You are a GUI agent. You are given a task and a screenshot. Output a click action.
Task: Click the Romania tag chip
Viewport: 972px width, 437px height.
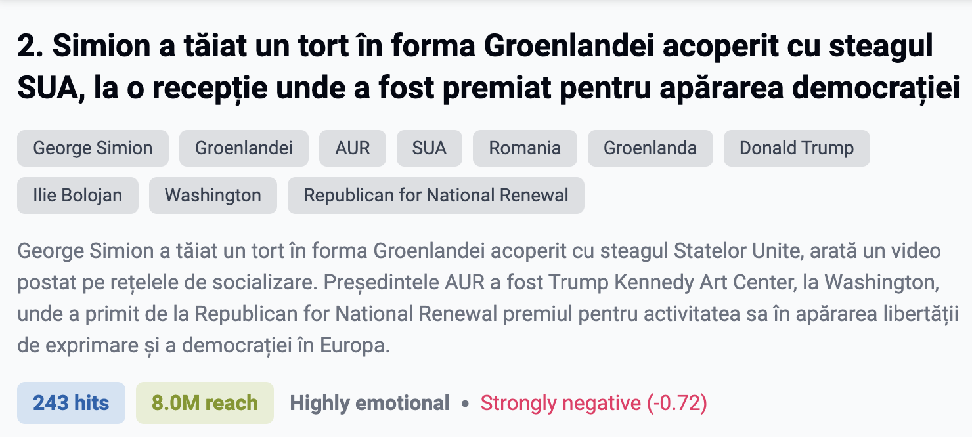(x=525, y=148)
